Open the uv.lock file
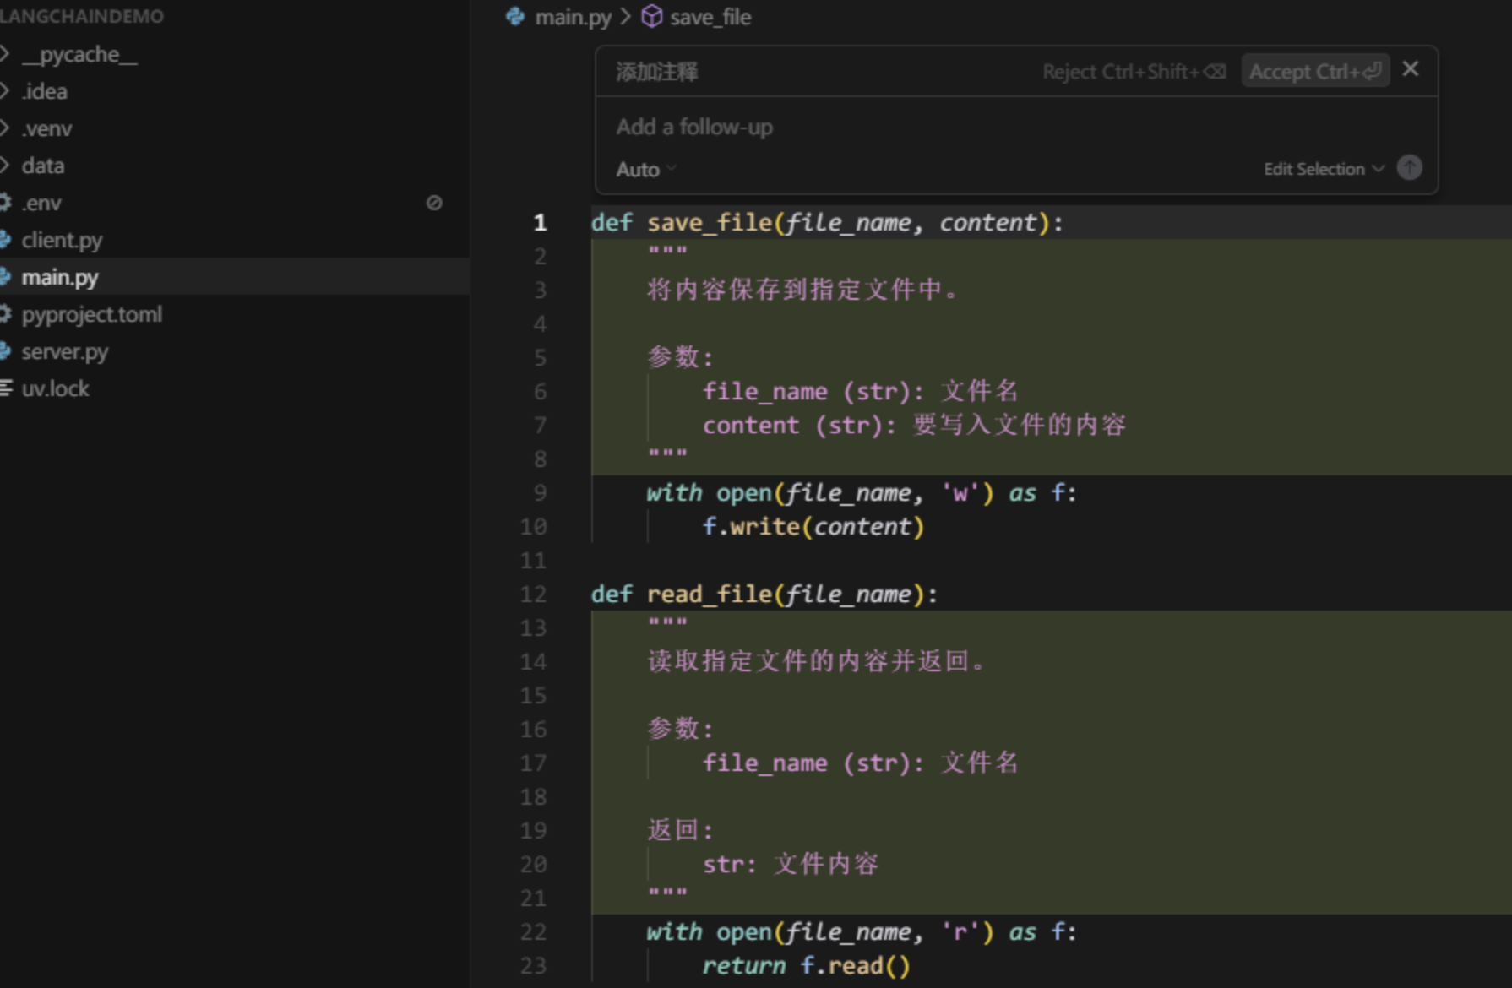This screenshot has width=1512, height=988. (55, 389)
